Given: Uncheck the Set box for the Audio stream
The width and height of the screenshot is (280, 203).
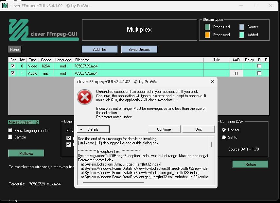Looking at the screenshot, I should pyautogui.click(x=13, y=73).
